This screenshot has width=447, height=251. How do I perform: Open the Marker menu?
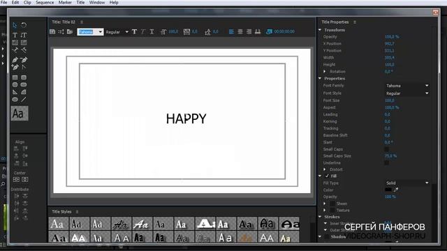[x=65, y=3]
